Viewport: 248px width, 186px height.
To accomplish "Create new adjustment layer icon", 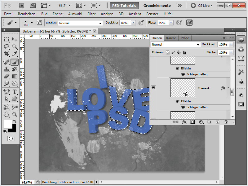I will 201,122.
